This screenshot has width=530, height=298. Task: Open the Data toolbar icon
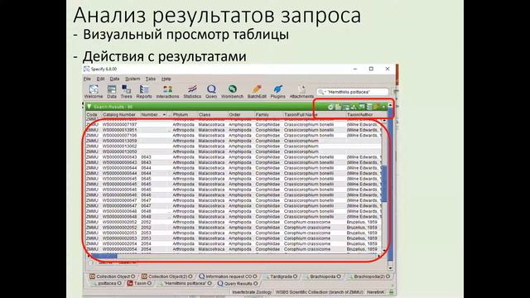(112, 92)
